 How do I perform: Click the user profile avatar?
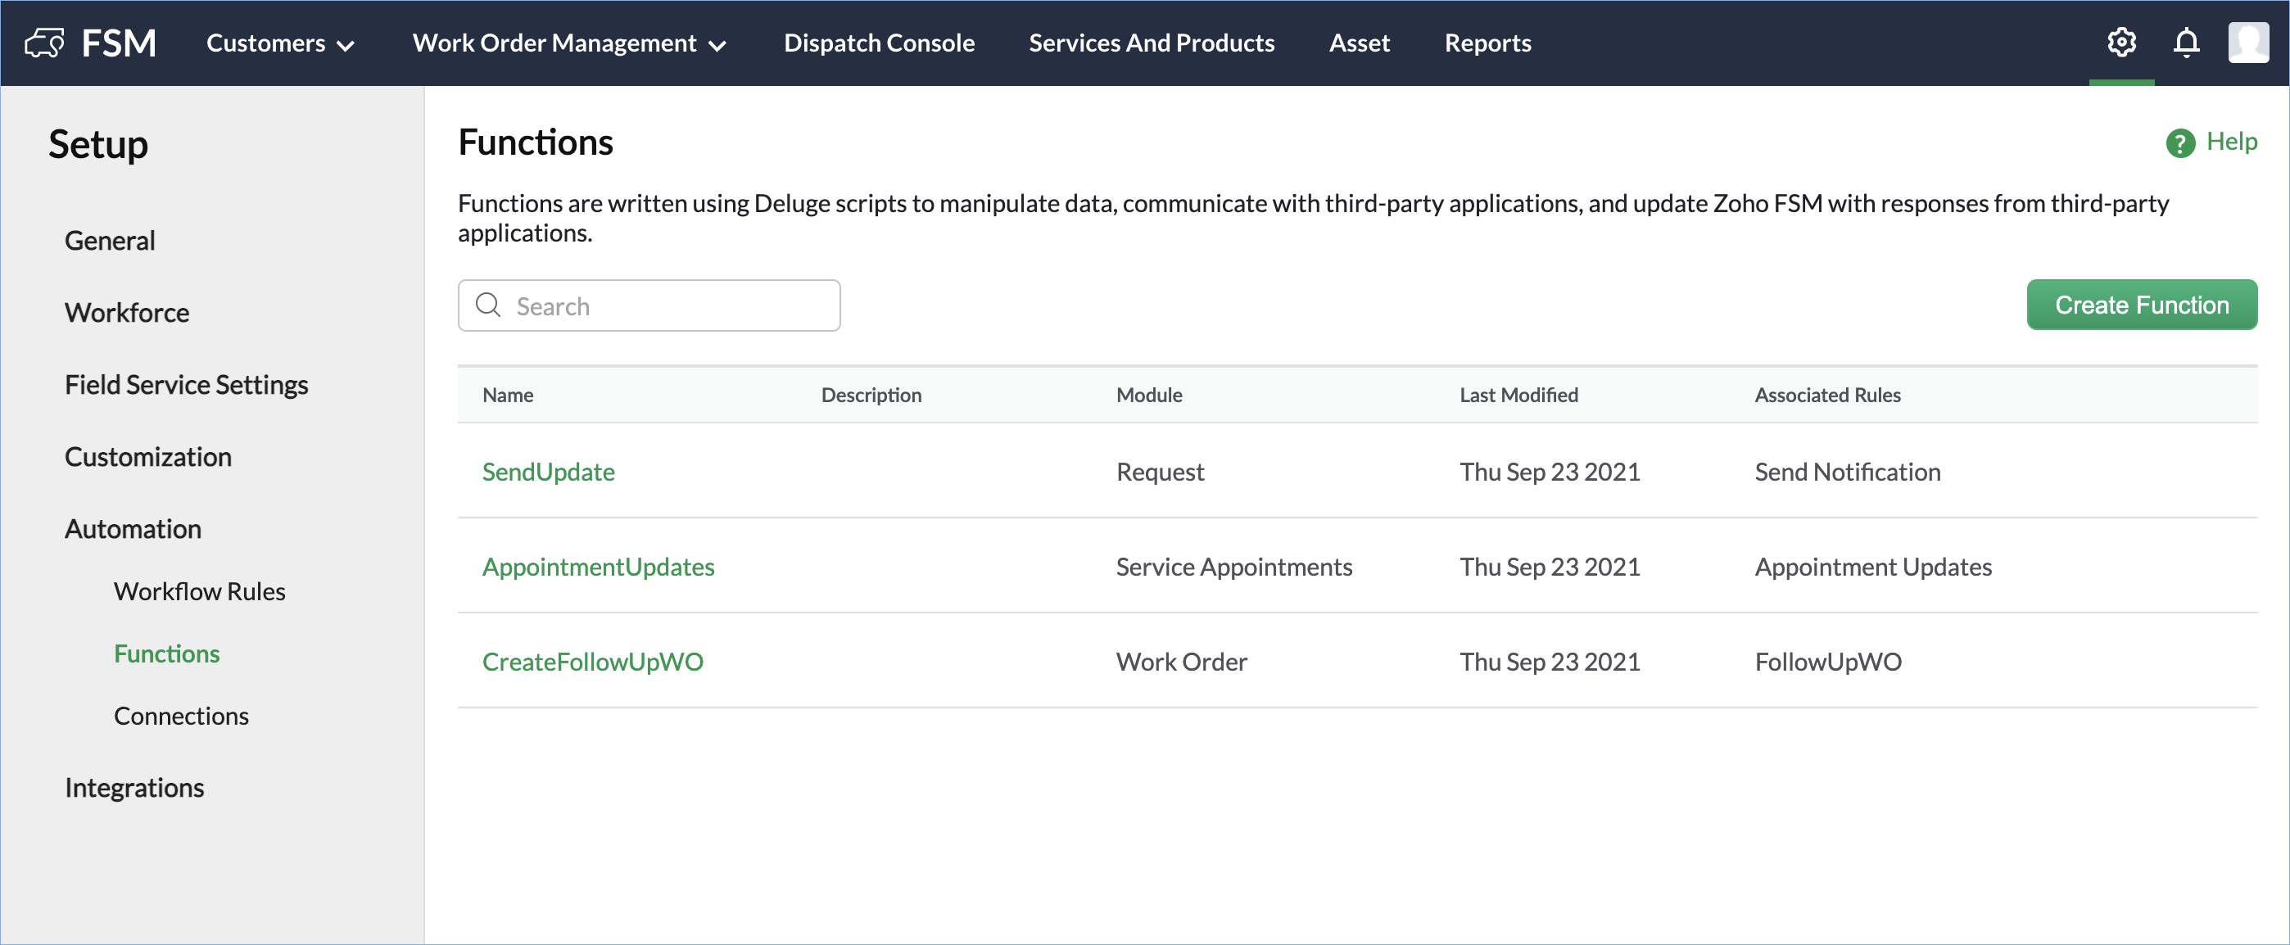point(2247,42)
